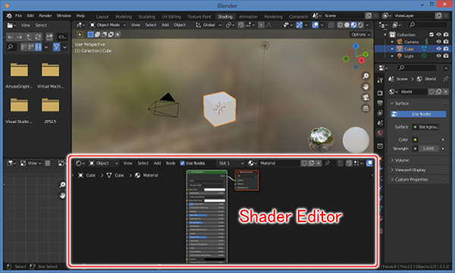
Task: Toggle Collection exclude checkbox in outliner
Action: click(x=431, y=35)
